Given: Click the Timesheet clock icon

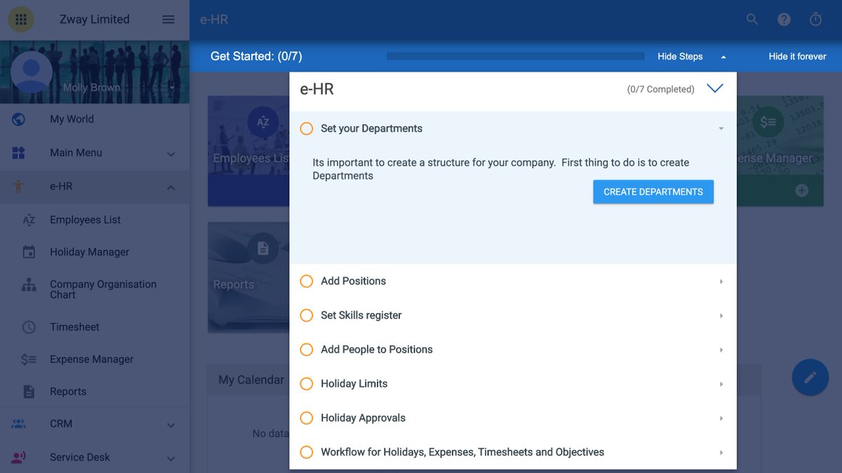Looking at the screenshot, I should (x=29, y=327).
